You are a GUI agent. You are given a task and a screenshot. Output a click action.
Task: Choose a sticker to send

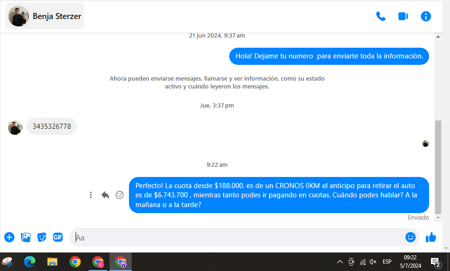[x=42, y=237]
